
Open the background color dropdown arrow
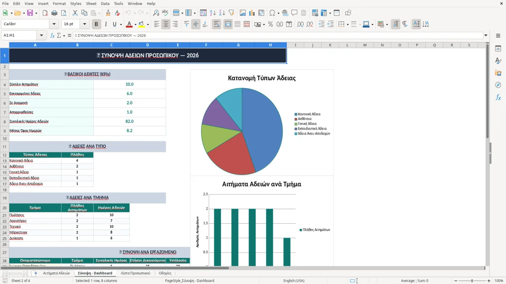pos(148,24)
